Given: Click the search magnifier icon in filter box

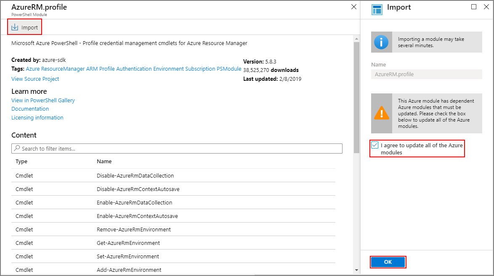Looking at the screenshot, I should (x=17, y=148).
